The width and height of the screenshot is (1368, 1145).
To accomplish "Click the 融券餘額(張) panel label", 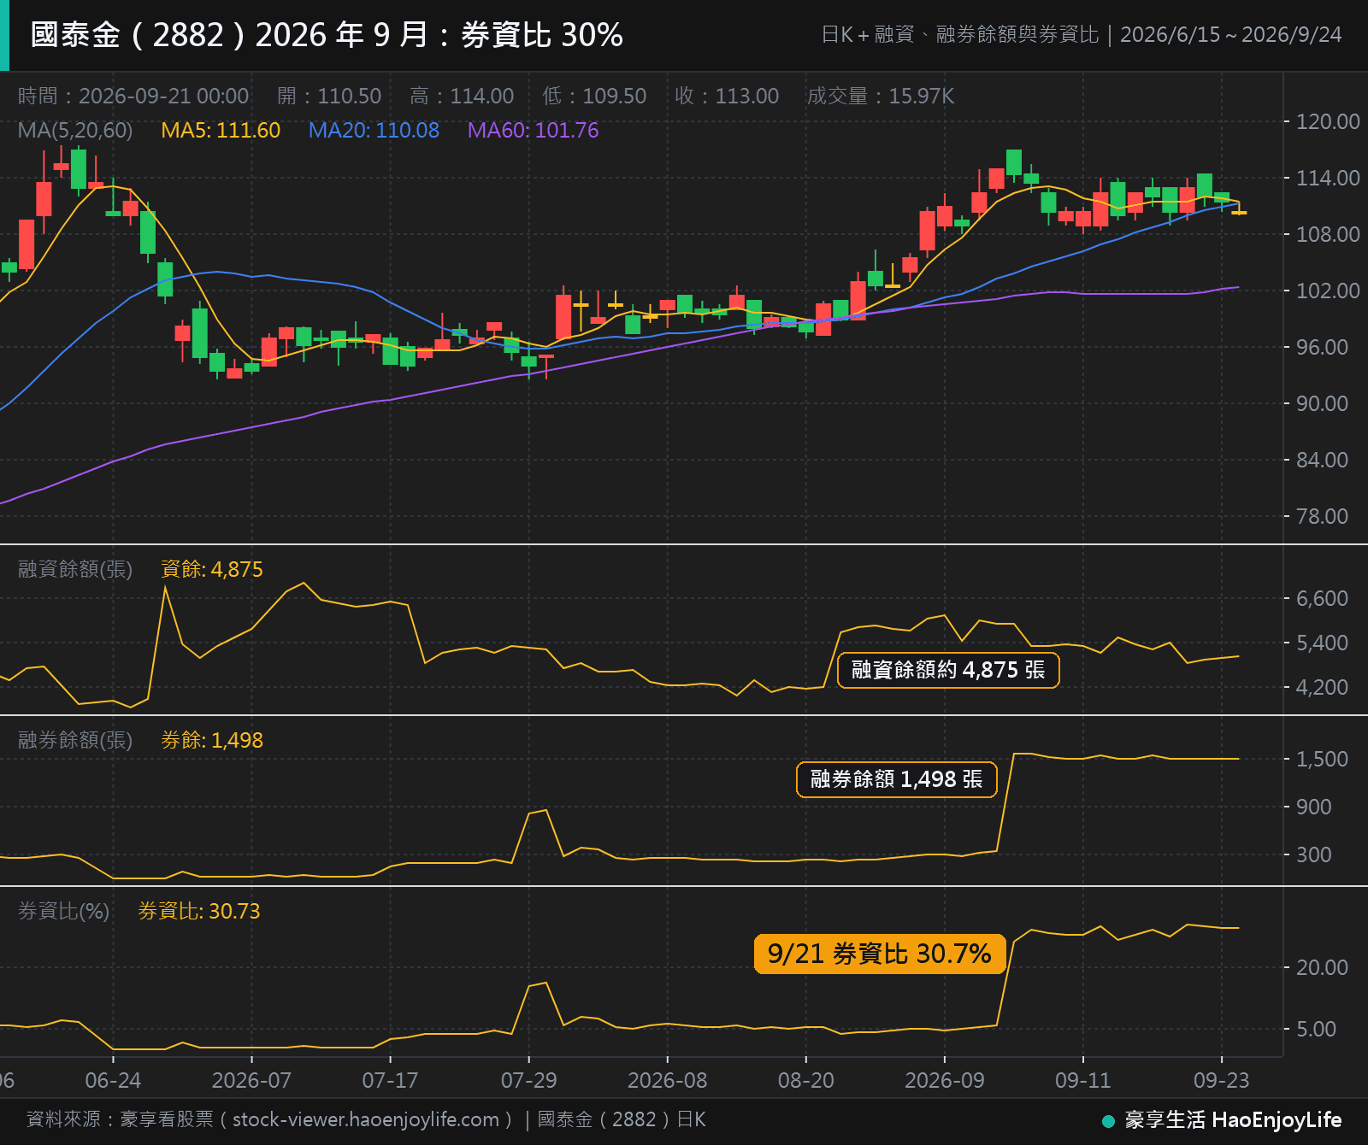I will click(75, 740).
